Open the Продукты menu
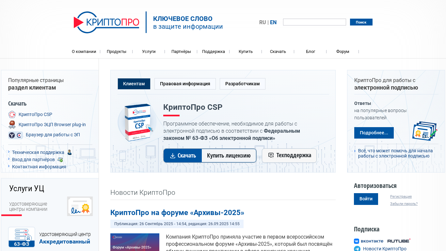Viewport: 446px width, 251px height. click(x=117, y=52)
